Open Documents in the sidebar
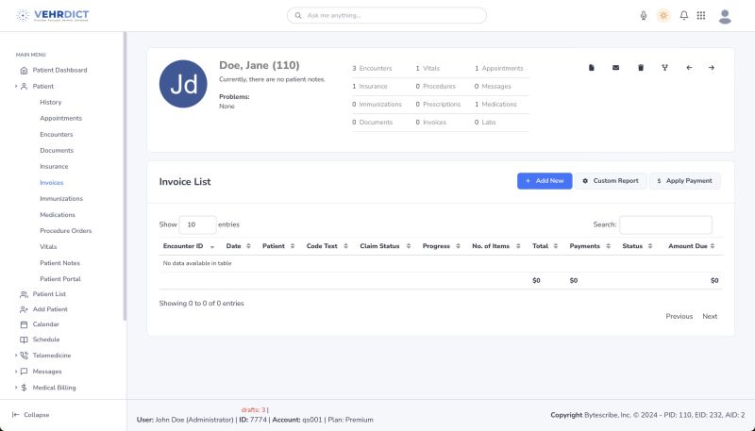Viewport: 755px width, 431px height. [57, 151]
